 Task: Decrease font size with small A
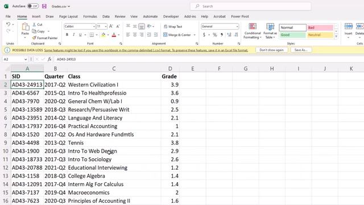pyautogui.click(x=118, y=27)
